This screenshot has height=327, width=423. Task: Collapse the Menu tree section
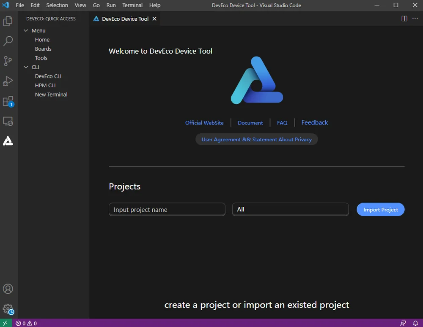pyautogui.click(x=26, y=31)
